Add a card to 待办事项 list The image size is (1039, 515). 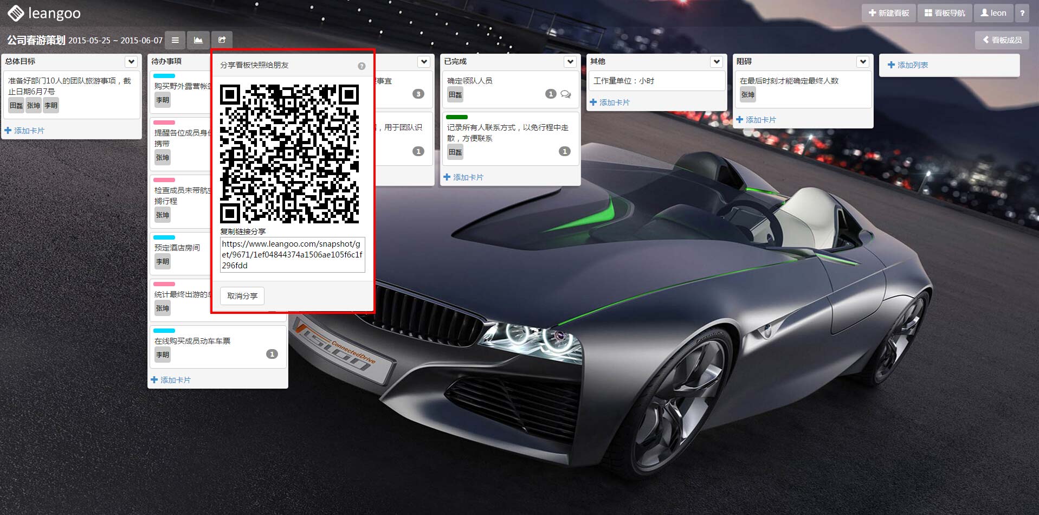click(171, 380)
